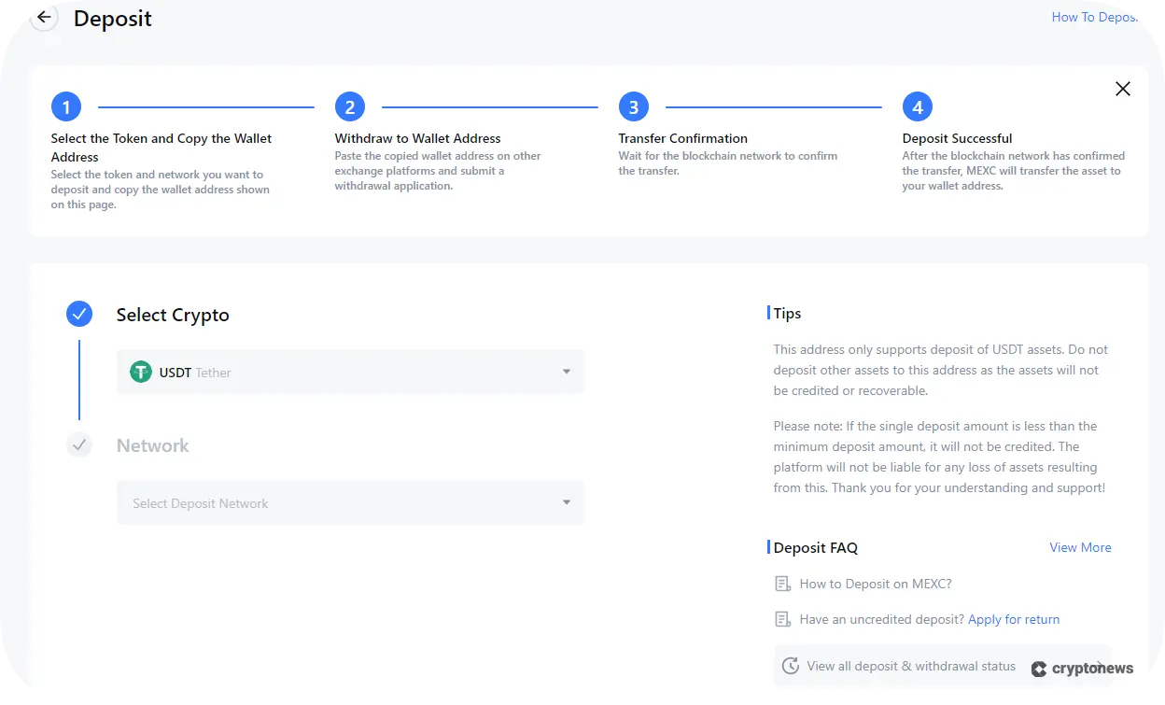Expand the crypto dropdown arrow next to Tether
The image size is (1165, 705).
tap(567, 373)
